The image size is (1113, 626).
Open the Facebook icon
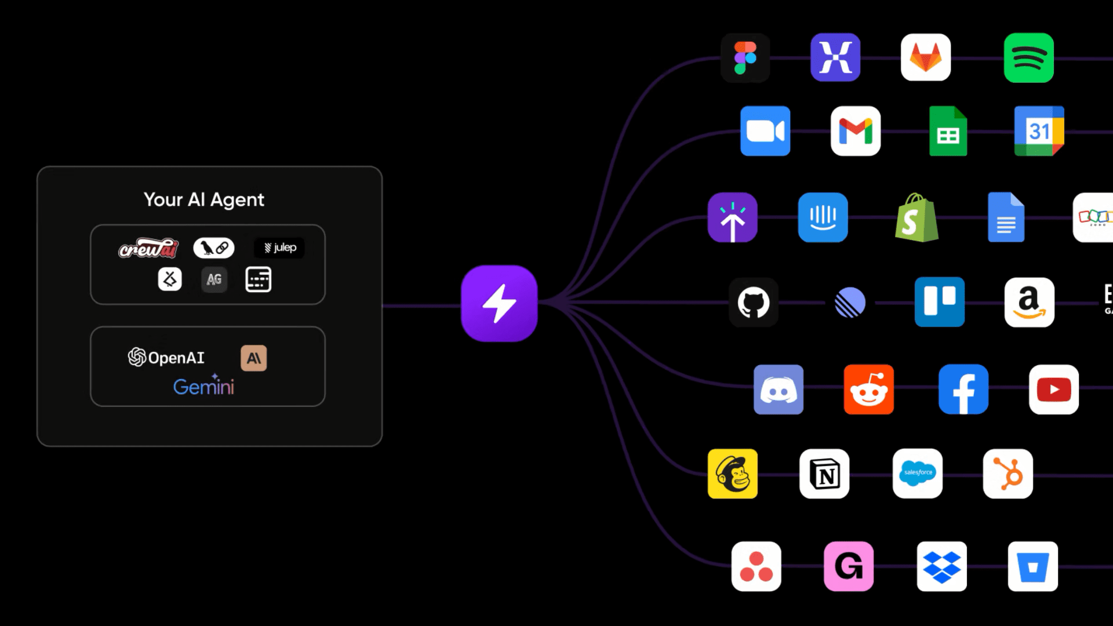963,390
